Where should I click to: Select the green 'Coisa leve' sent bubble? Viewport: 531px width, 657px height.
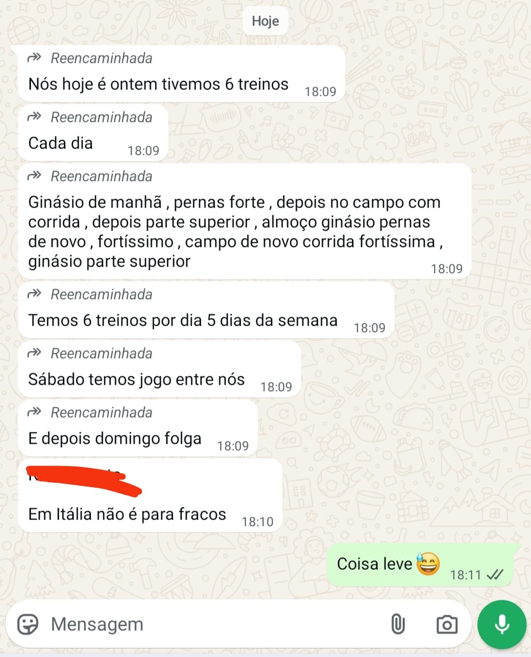click(x=420, y=565)
